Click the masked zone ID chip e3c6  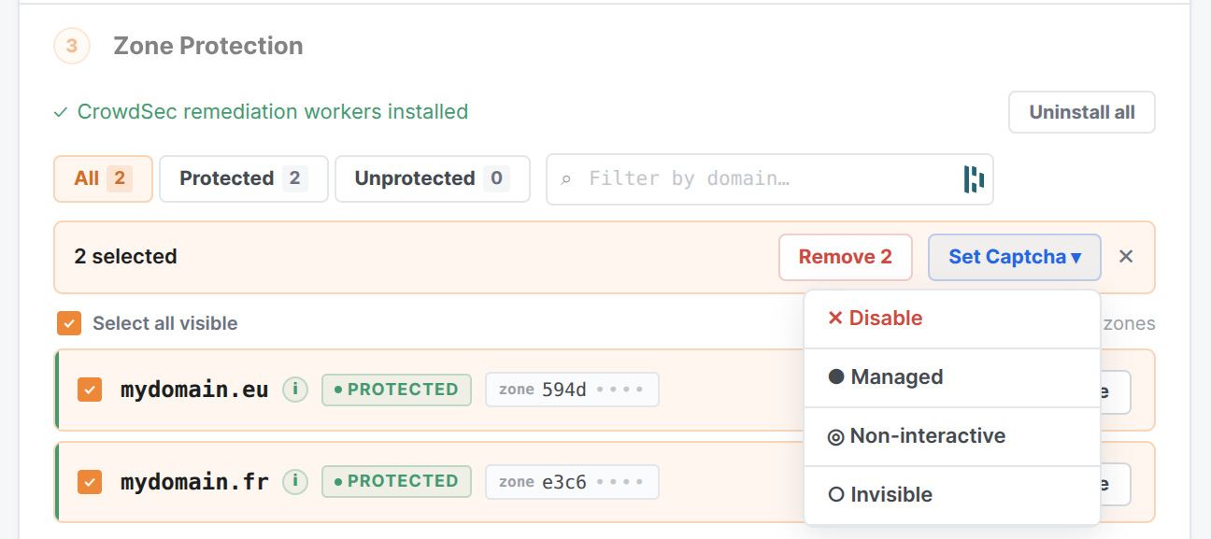click(572, 482)
